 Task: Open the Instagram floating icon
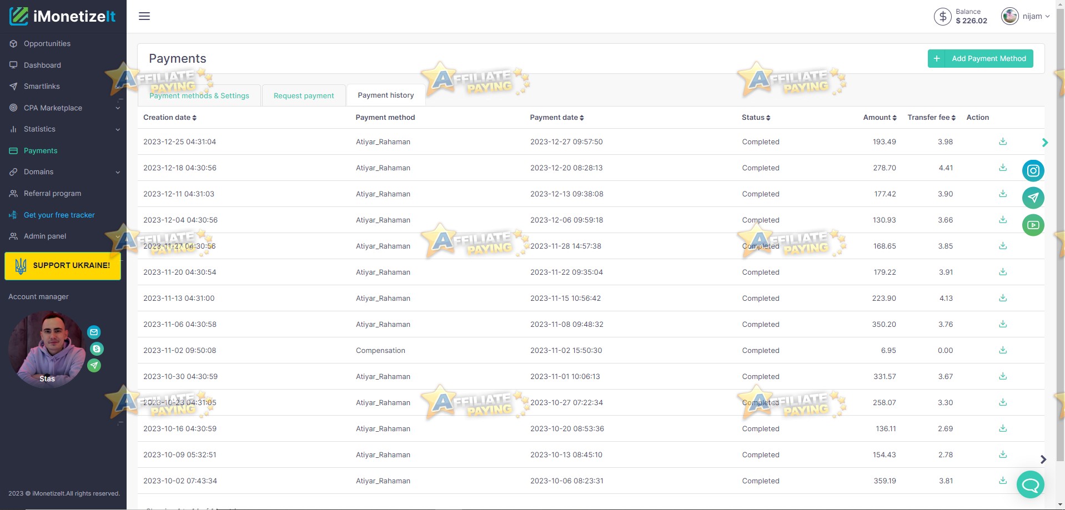(x=1033, y=170)
